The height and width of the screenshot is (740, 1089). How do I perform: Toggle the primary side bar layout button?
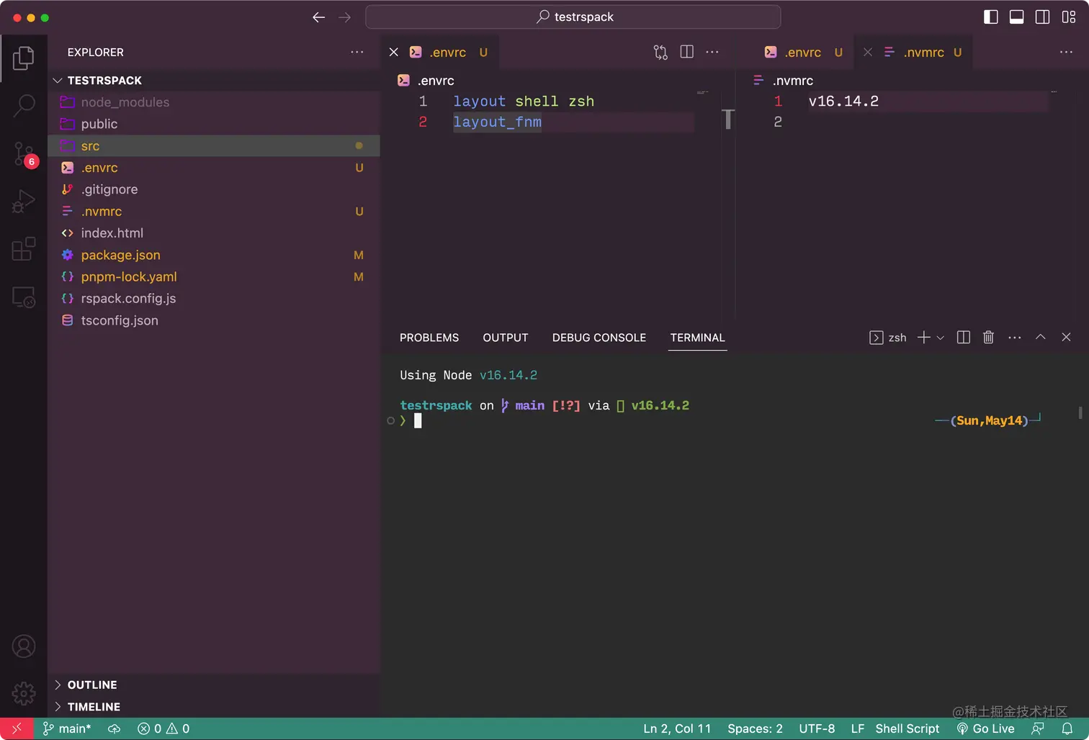click(991, 17)
